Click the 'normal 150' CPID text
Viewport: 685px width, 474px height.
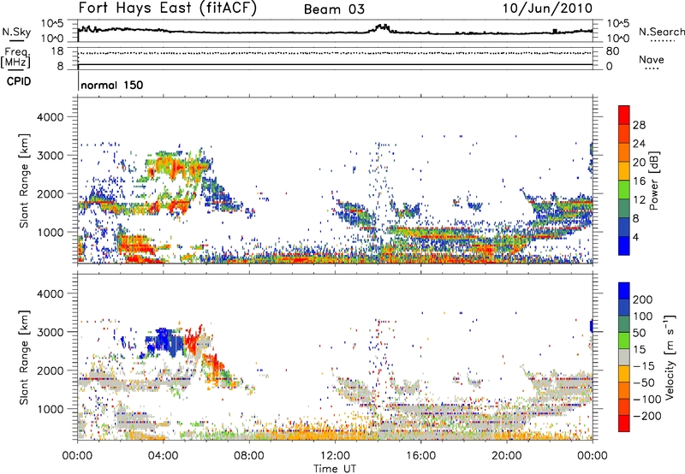click(x=112, y=85)
